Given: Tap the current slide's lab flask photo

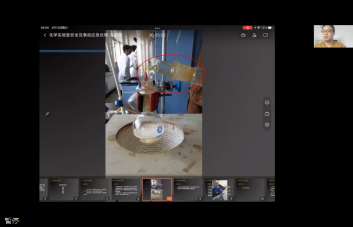Looking at the screenshot, I should click(x=154, y=103).
